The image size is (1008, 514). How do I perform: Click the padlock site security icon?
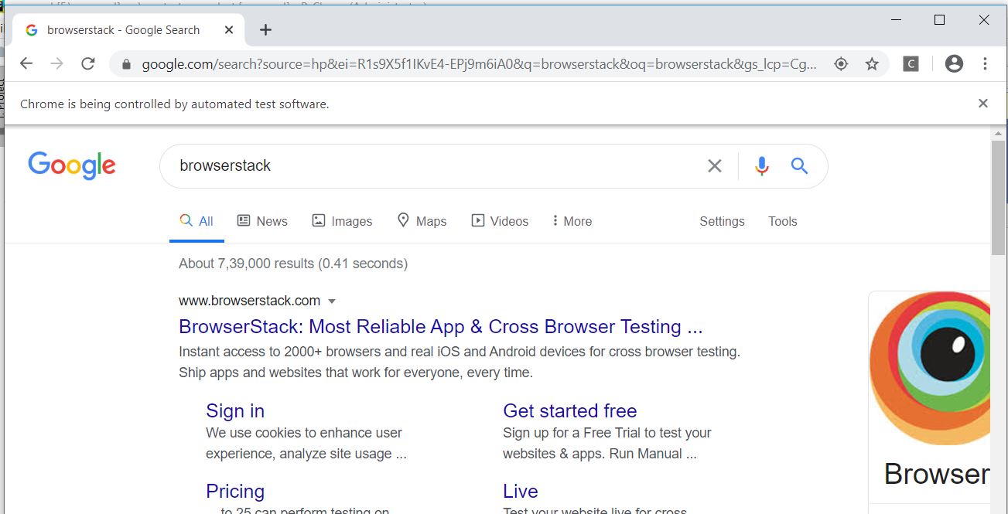tap(125, 64)
